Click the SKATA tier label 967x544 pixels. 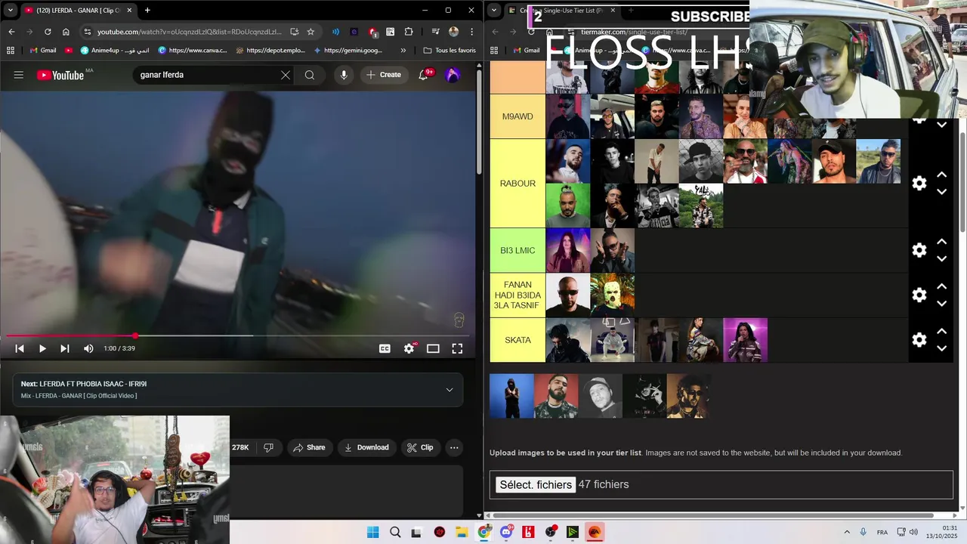pos(517,340)
